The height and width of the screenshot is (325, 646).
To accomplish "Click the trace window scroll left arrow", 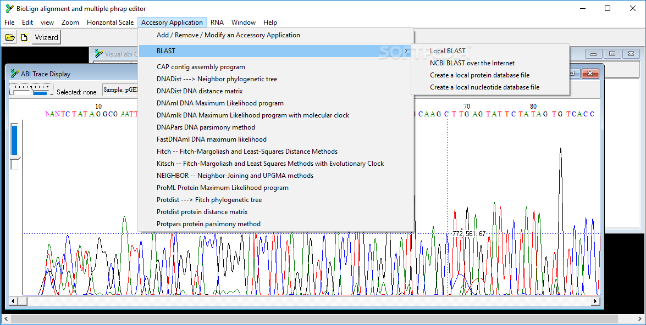I will coord(13,301).
